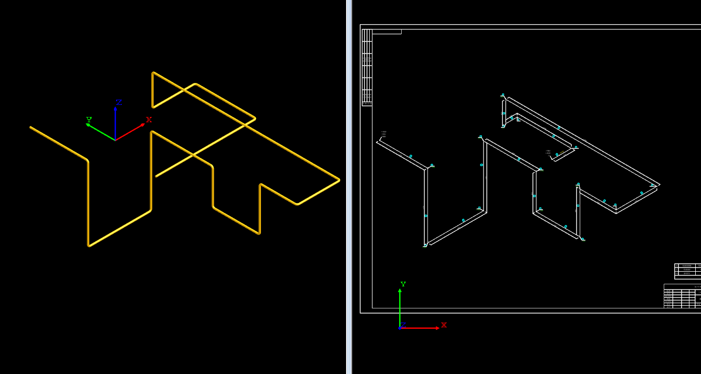This screenshot has height=374, width=701.
Task: Click the blue Z label on the triad
Action: tap(119, 102)
